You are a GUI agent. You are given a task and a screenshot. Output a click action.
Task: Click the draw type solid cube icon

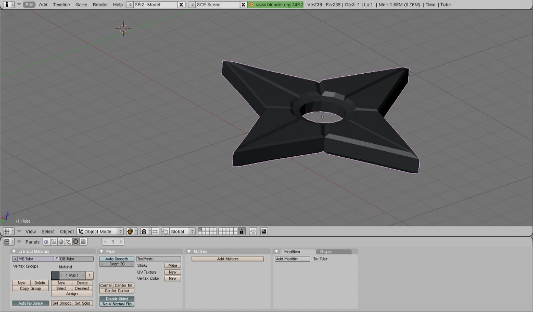click(131, 232)
